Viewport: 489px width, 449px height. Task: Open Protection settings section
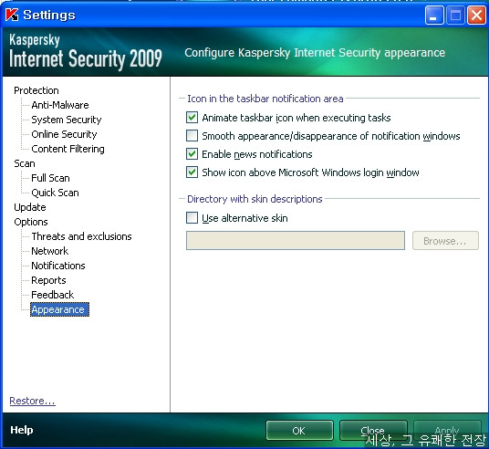36,90
